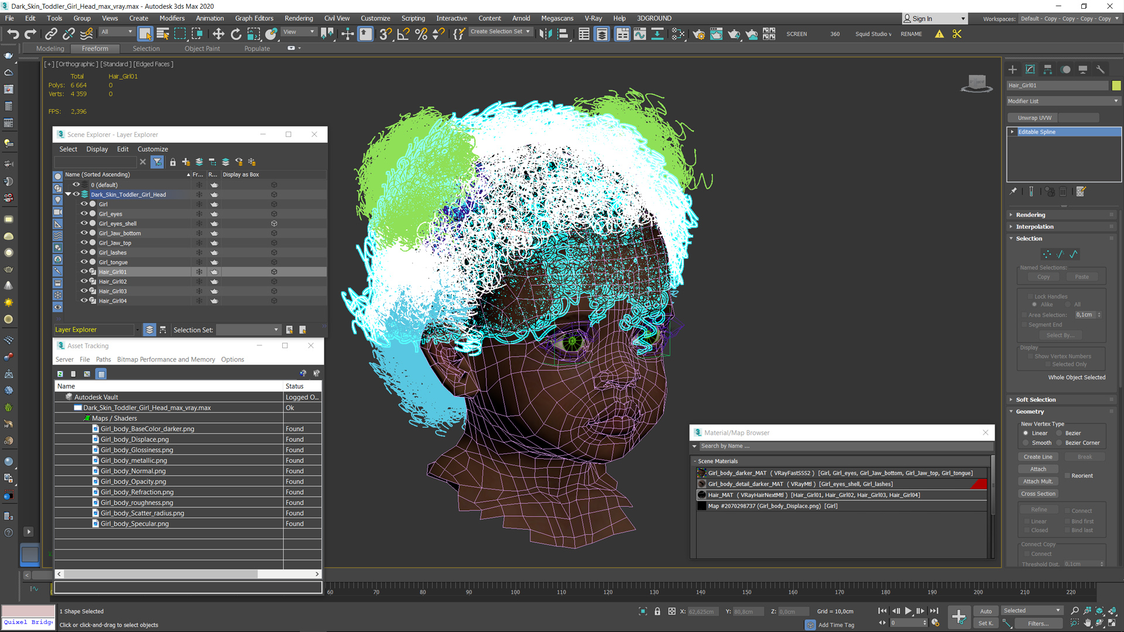Select the Bezier Corner vertex type radio

(1059, 443)
